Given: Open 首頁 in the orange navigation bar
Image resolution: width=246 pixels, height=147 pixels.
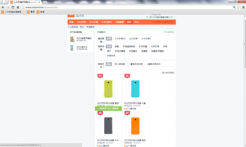Looking at the screenshot, I should [71, 22].
